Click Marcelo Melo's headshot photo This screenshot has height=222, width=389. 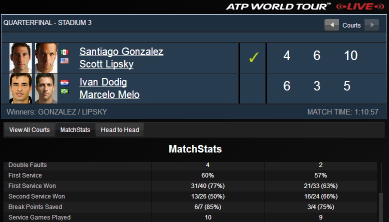tap(46, 88)
